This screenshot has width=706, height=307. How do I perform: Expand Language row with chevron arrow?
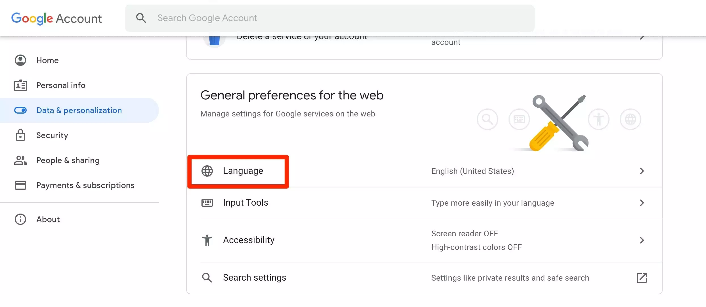click(x=642, y=171)
